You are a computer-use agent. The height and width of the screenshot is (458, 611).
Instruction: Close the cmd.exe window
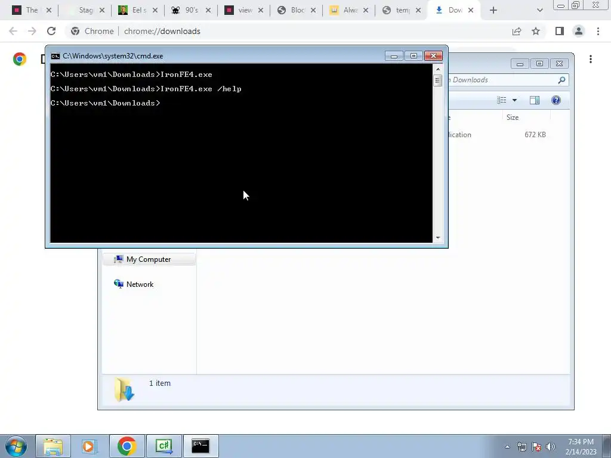(x=433, y=56)
